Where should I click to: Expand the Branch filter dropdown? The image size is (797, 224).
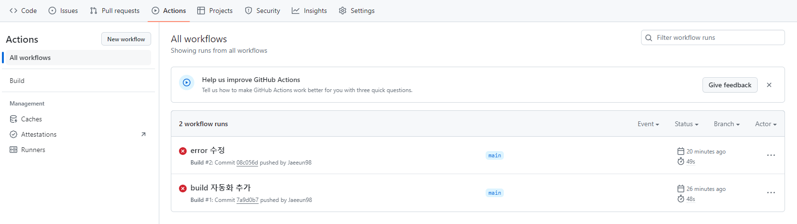[x=726, y=124]
